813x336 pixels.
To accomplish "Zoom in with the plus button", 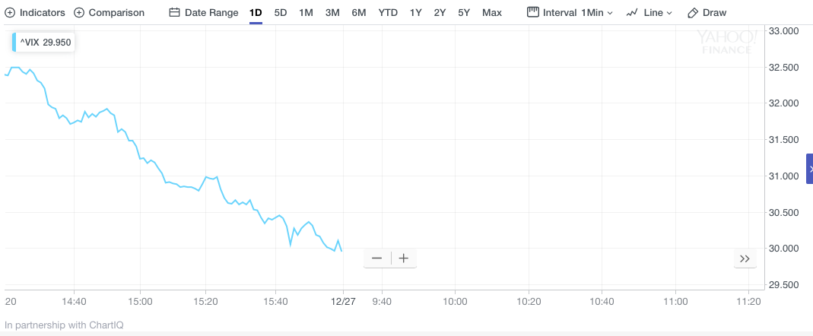I will pyautogui.click(x=404, y=258).
